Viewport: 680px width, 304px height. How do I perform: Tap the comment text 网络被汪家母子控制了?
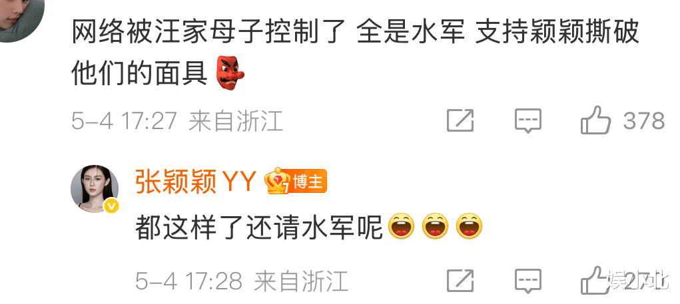tap(208, 33)
